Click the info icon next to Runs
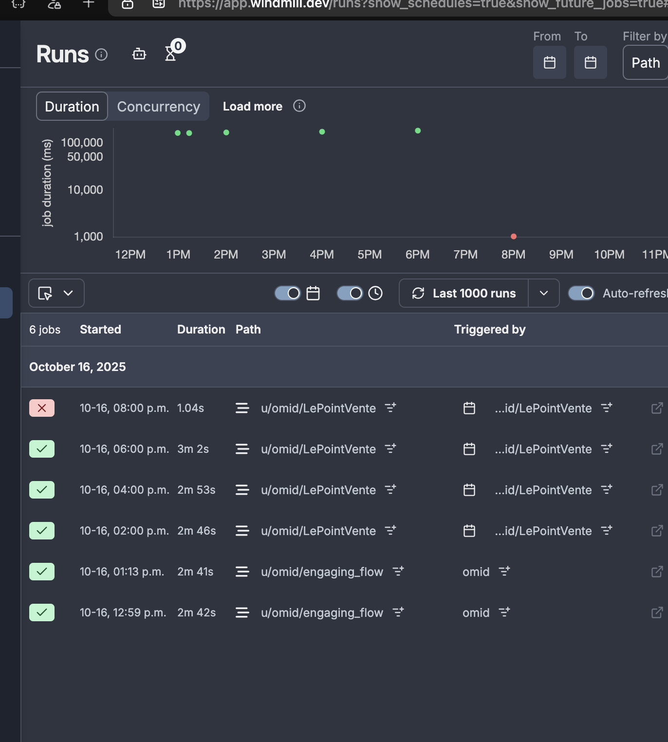668x742 pixels. [x=101, y=55]
